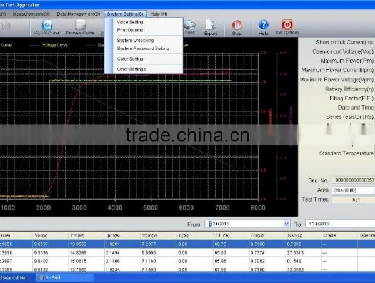The image size is (375, 283).
Task: Expand the From date dropdown arrow
Action: pyautogui.click(x=286, y=224)
